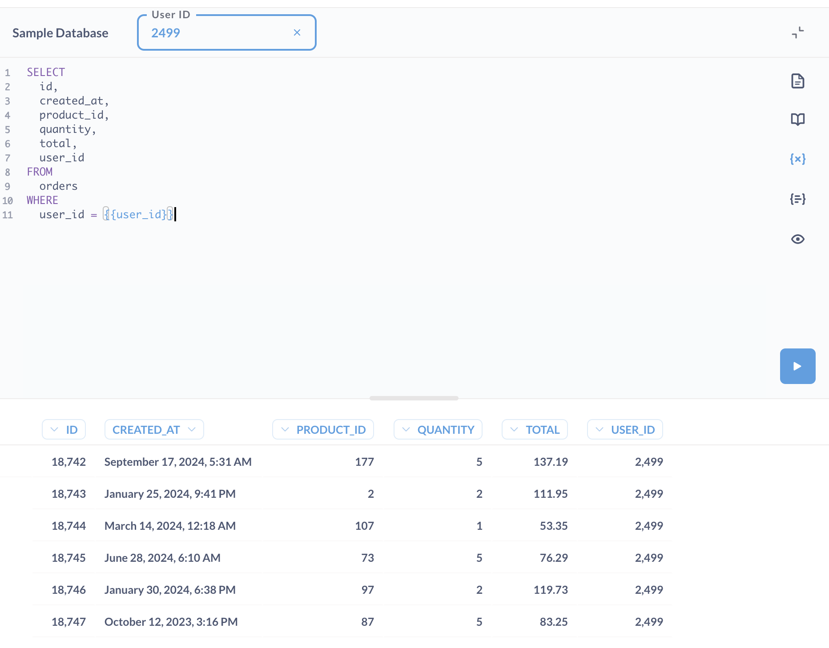Image resolution: width=829 pixels, height=648 pixels.
Task: Collapse the SQL editor with the contract icon
Action: click(797, 32)
